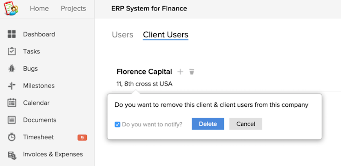Click the Documents page icon

tap(12, 120)
